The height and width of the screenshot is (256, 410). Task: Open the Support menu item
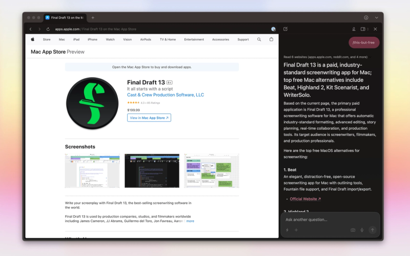tap(243, 40)
